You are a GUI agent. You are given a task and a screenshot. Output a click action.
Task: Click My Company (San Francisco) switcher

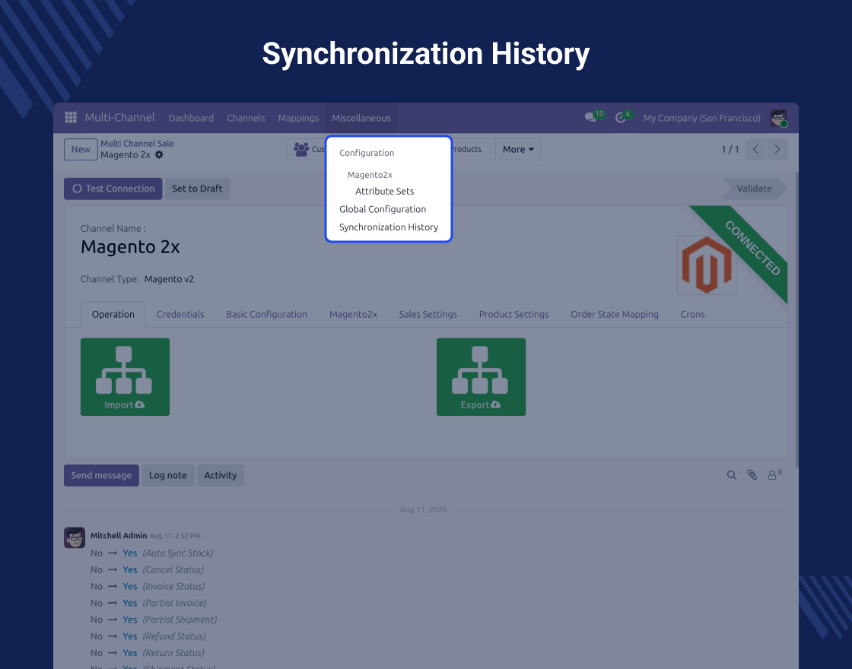click(x=701, y=118)
